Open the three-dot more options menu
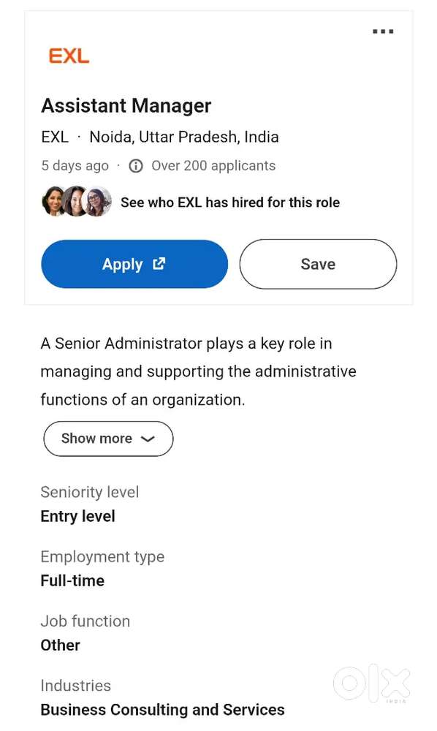The image size is (437, 731). [x=383, y=31]
